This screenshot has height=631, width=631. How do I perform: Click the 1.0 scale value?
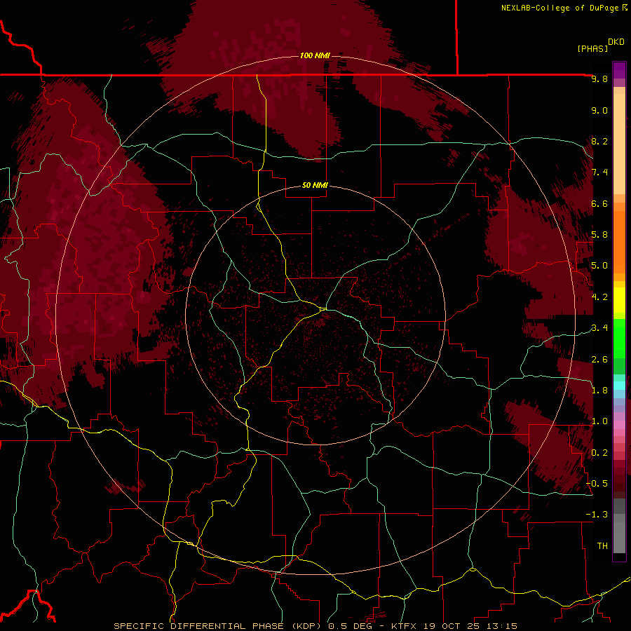click(599, 421)
